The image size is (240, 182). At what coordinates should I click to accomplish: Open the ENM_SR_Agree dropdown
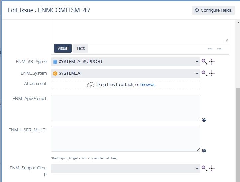[126, 62]
